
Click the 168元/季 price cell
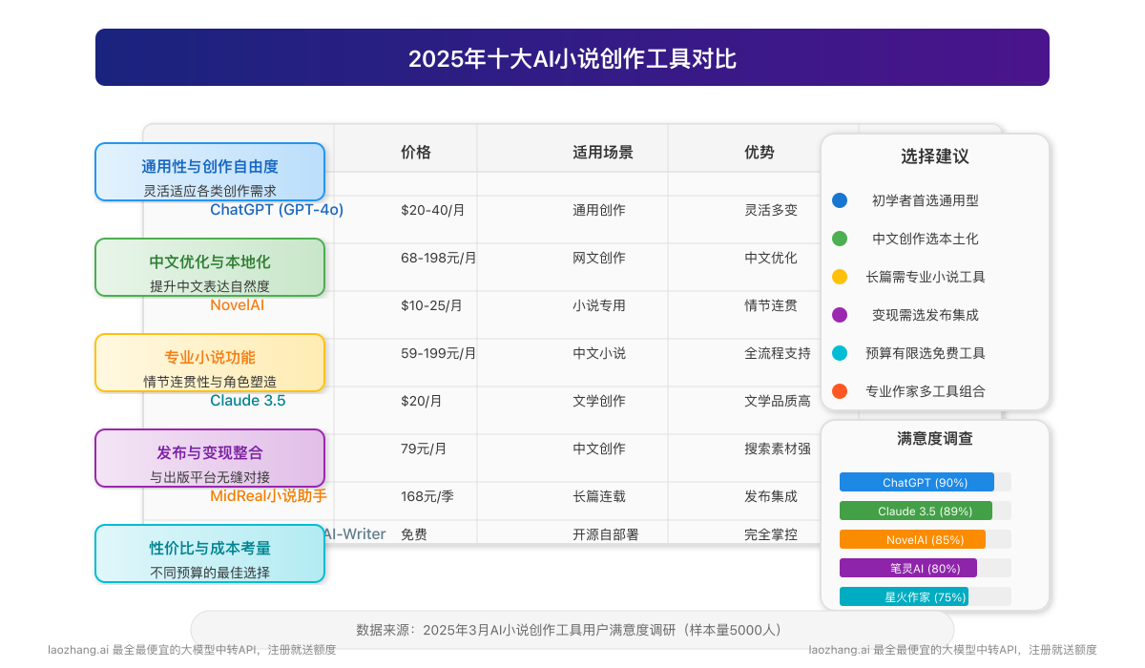428,496
